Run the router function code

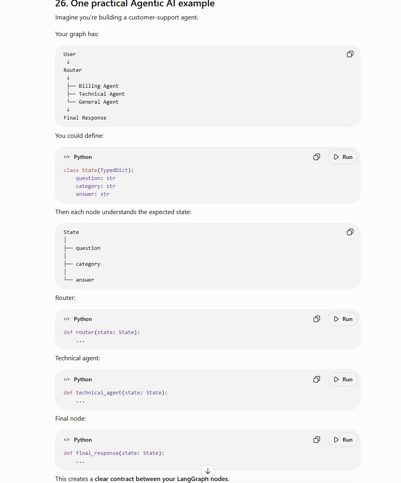(343, 319)
